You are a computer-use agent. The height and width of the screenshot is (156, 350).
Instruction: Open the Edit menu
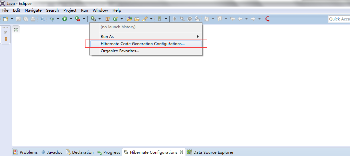[x=17, y=10]
